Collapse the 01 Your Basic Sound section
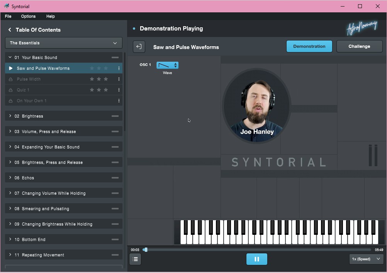The height and width of the screenshot is (273, 387). [x=64, y=57]
